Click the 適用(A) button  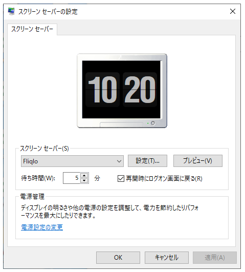tap(215, 258)
